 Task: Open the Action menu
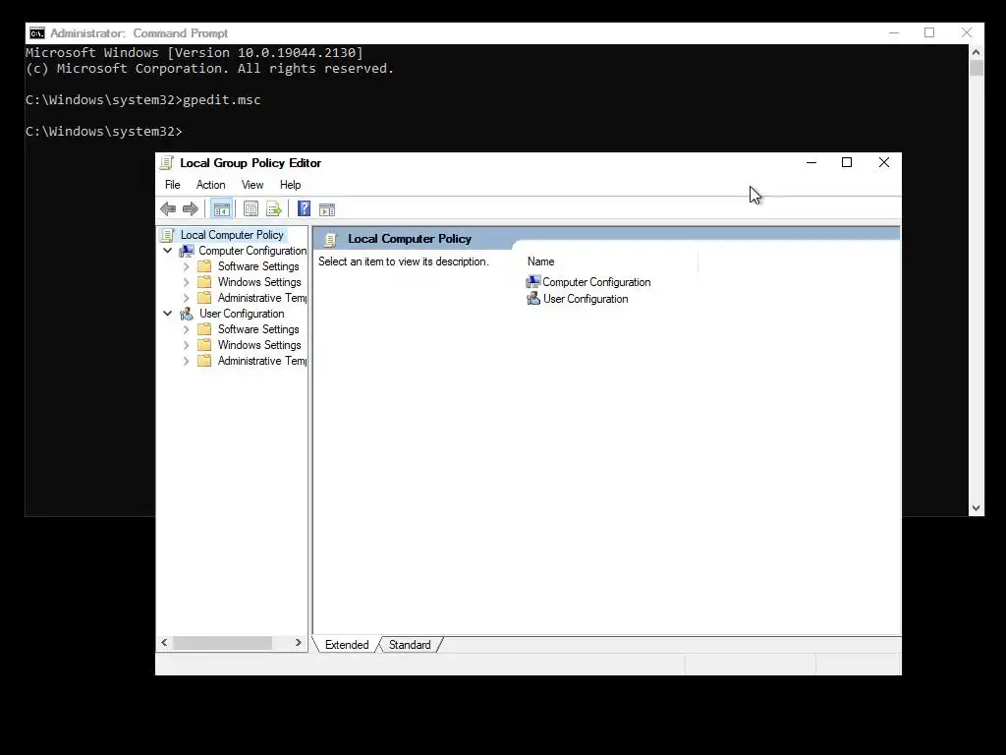tap(210, 185)
